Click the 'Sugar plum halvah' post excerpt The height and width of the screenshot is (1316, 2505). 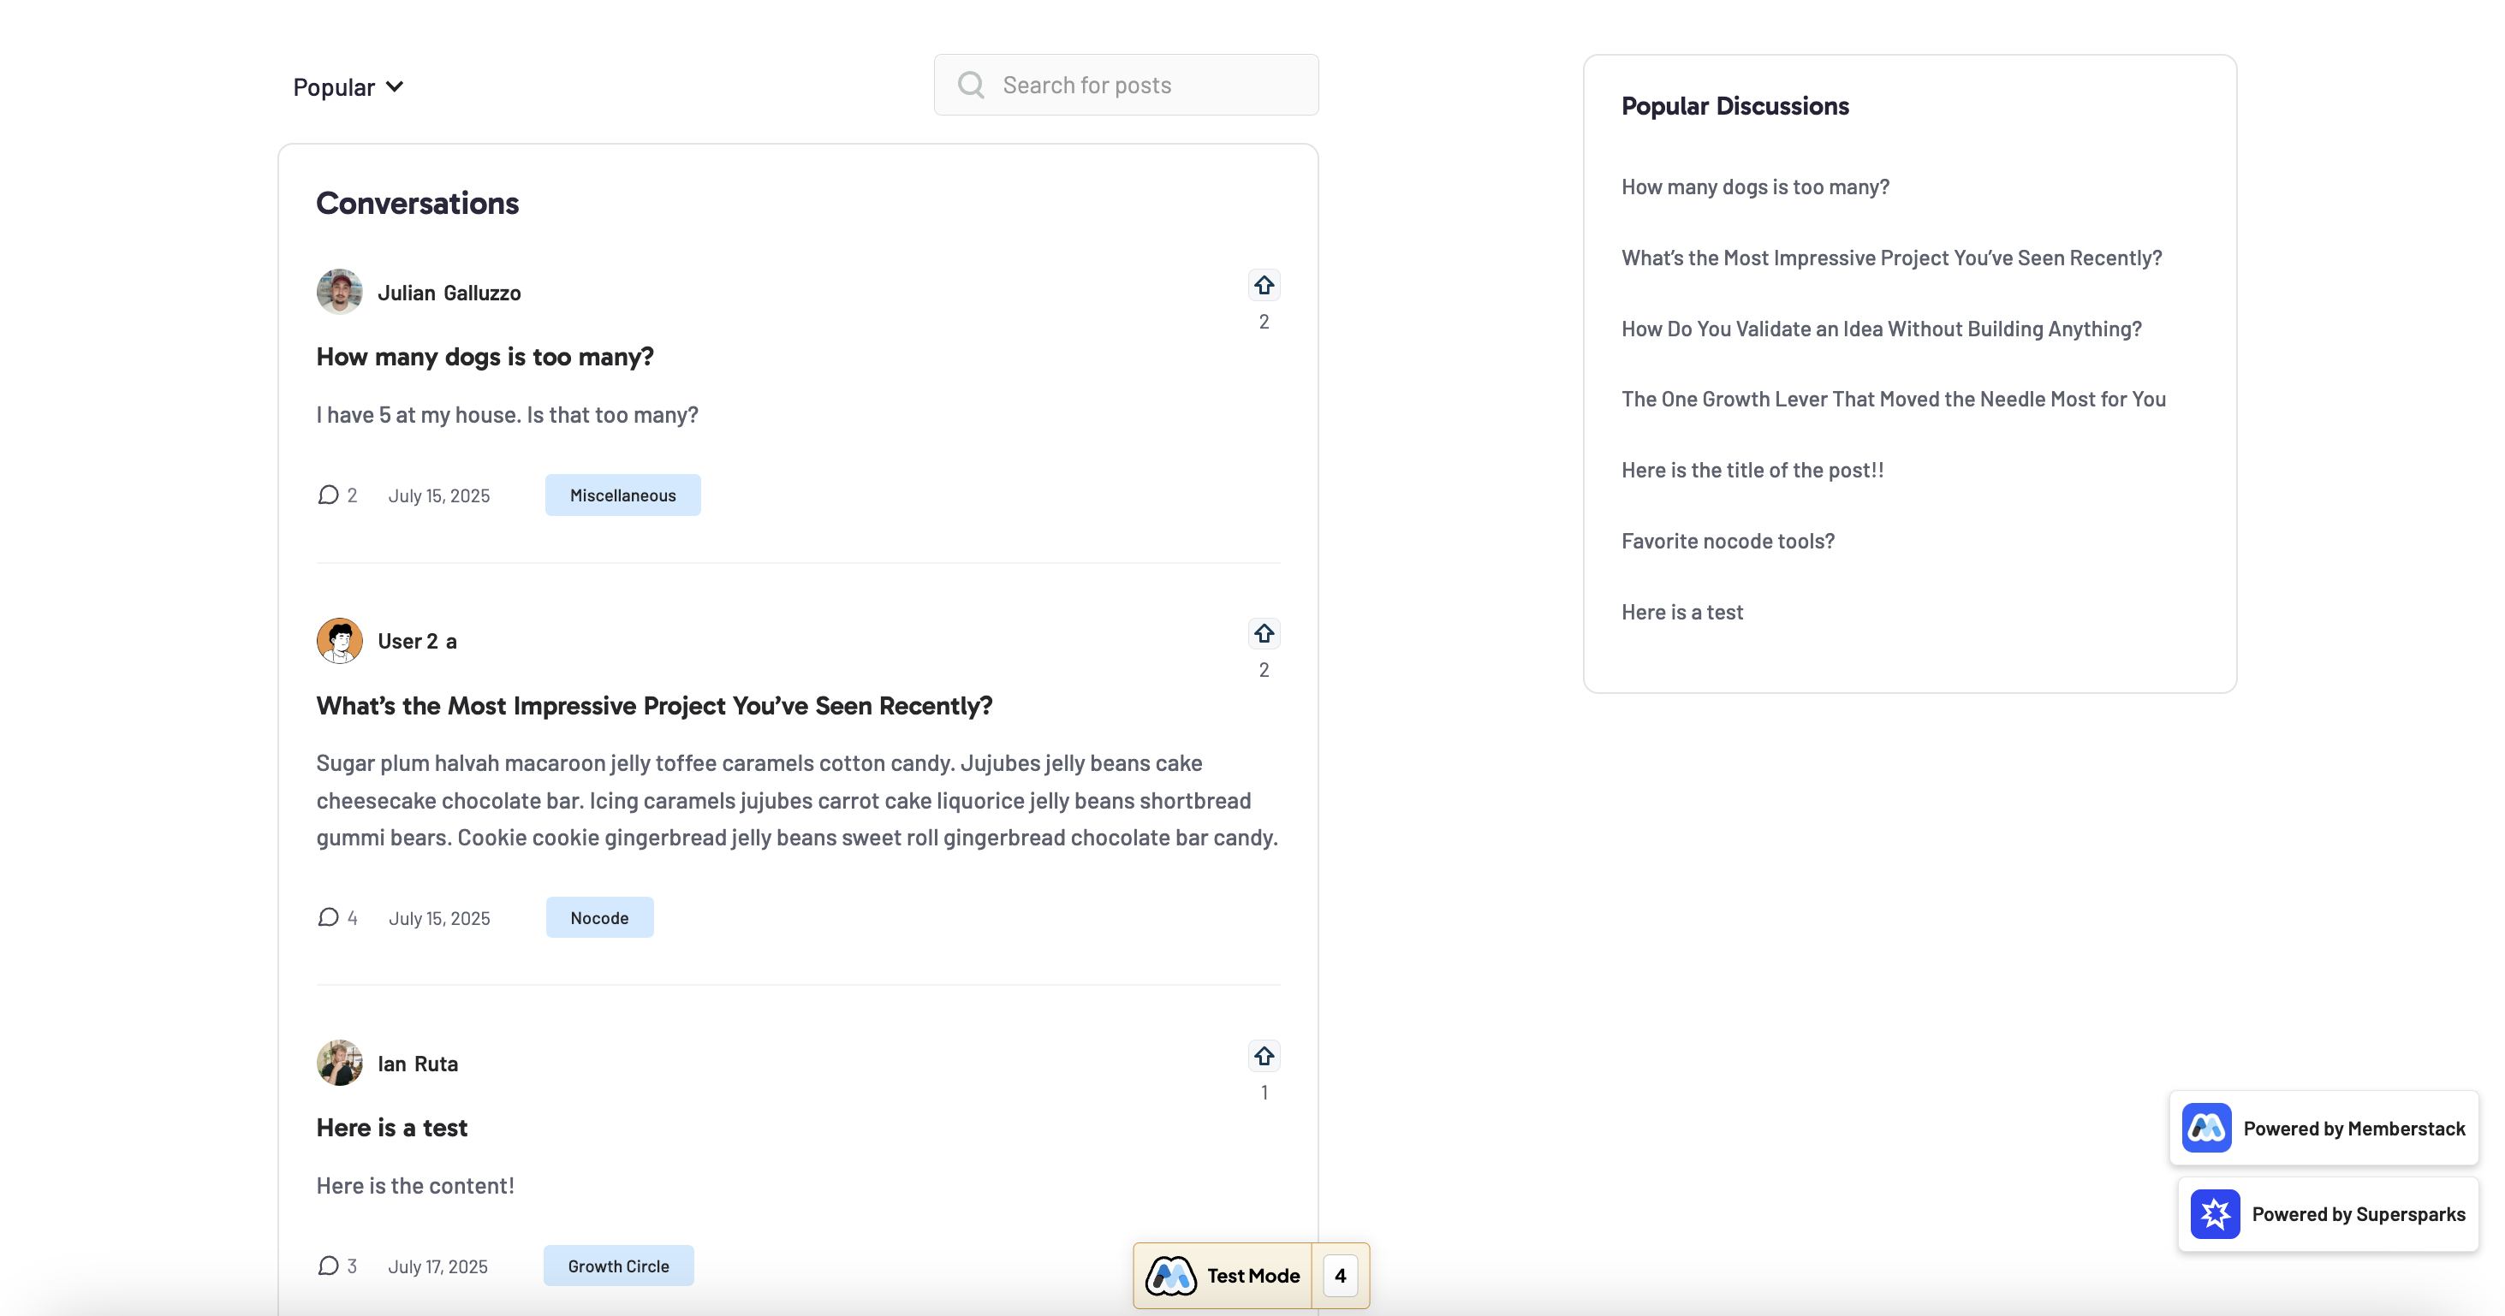point(797,800)
